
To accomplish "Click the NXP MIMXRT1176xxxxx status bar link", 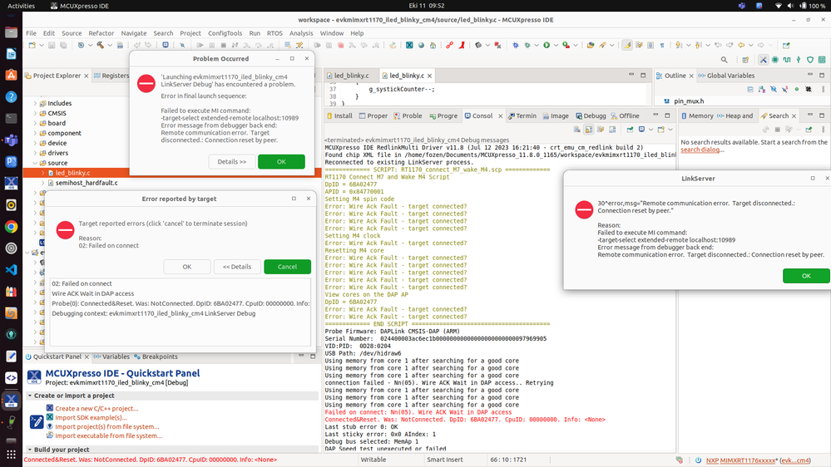I will [x=741, y=460].
